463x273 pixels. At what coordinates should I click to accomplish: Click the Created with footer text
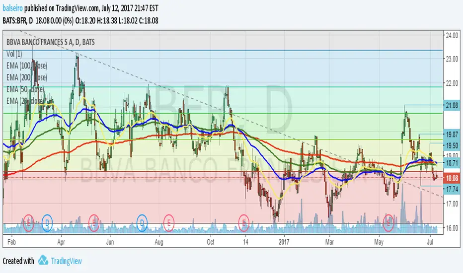click(18, 261)
